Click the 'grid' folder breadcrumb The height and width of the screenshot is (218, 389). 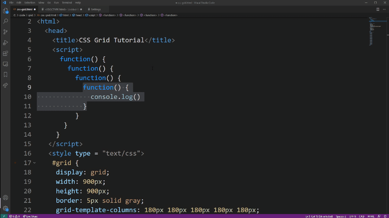(x=30, y=15)
